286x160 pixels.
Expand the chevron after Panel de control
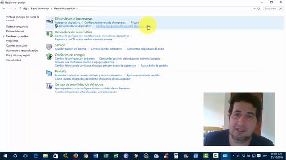point(51,8)
